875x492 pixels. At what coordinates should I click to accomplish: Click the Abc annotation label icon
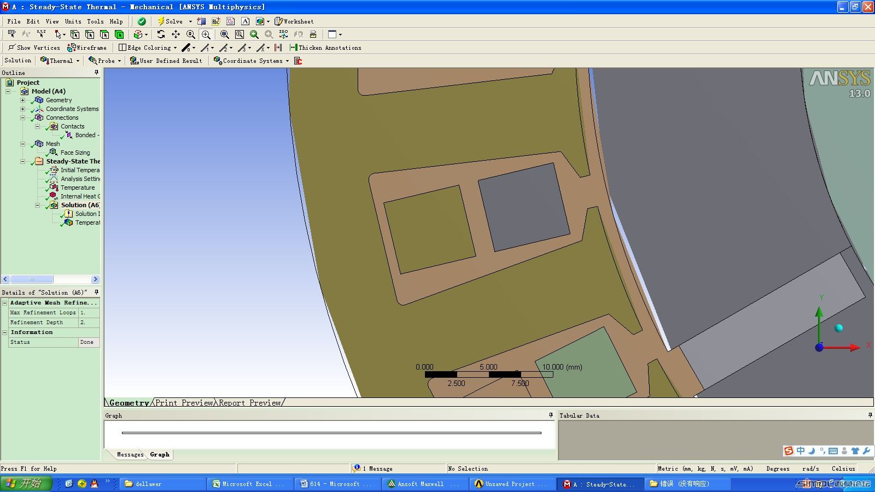point(216,21)
